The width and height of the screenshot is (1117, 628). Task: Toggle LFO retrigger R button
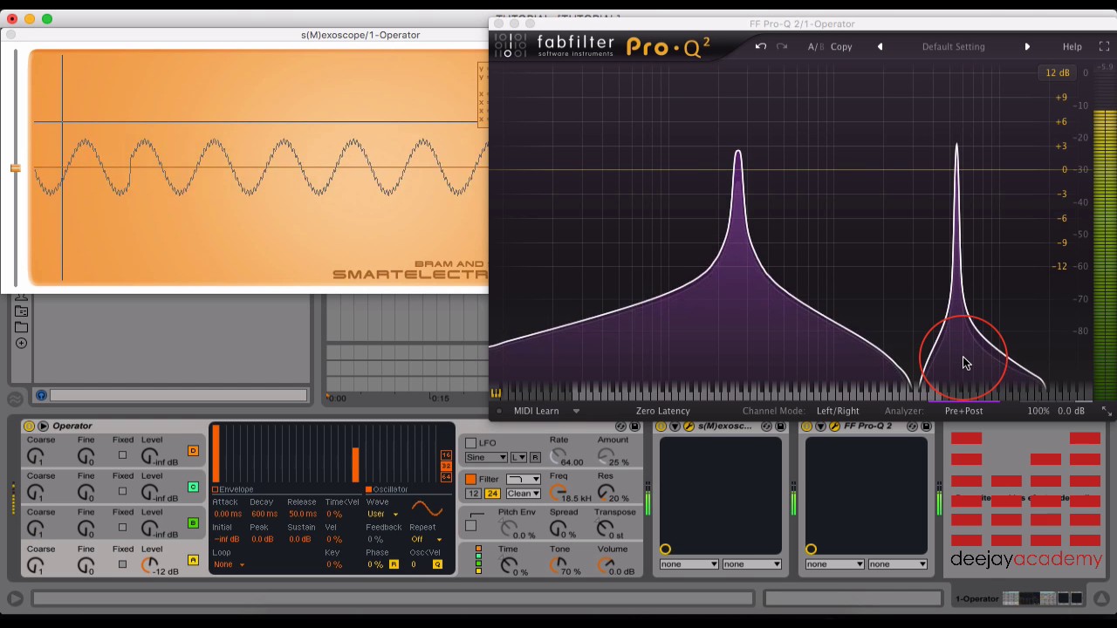point(534,457)
